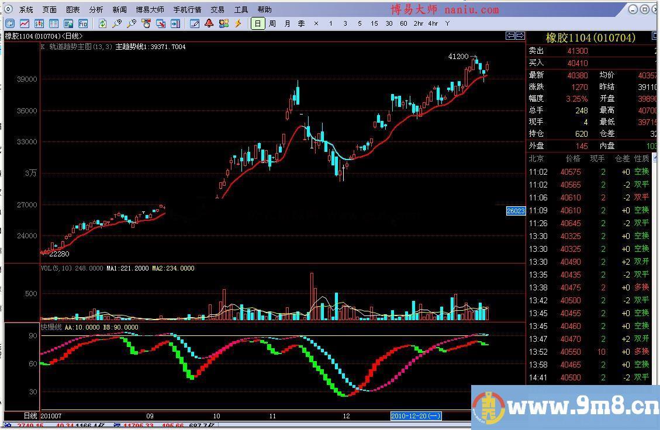Image resolution: width=660 pixels, height=430 pixels.
Task: Select the 2hr timeframe
Action: [x=418, y=23]
